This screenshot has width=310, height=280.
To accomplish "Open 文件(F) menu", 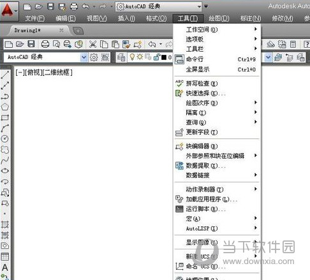I will pos(35,18).
